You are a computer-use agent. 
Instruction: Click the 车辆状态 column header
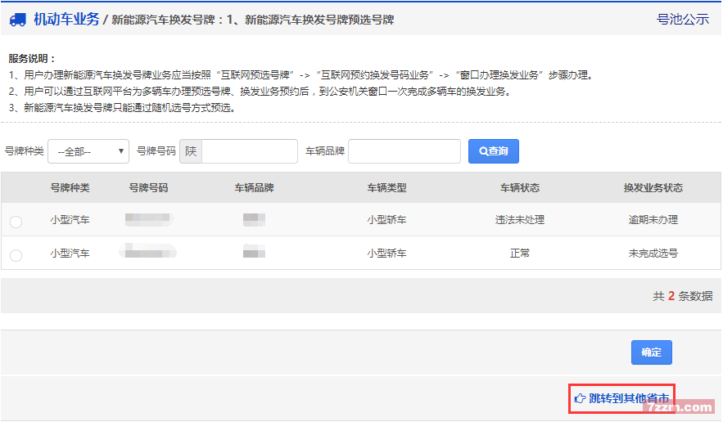click(520, 188)
